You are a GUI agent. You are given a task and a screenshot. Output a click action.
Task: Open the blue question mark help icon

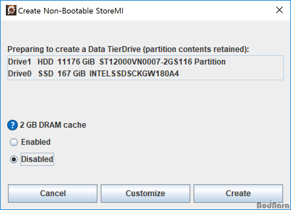(x=13, y=125)
